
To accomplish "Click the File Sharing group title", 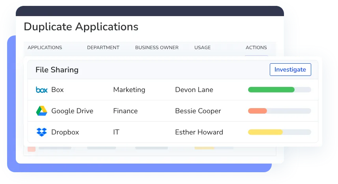I will (x=57, y=70).
